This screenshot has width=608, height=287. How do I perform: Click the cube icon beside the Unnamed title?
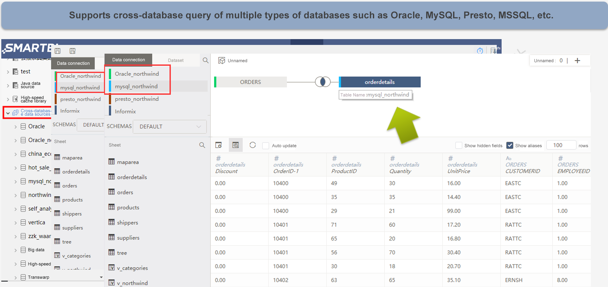(x=222, y=60)
